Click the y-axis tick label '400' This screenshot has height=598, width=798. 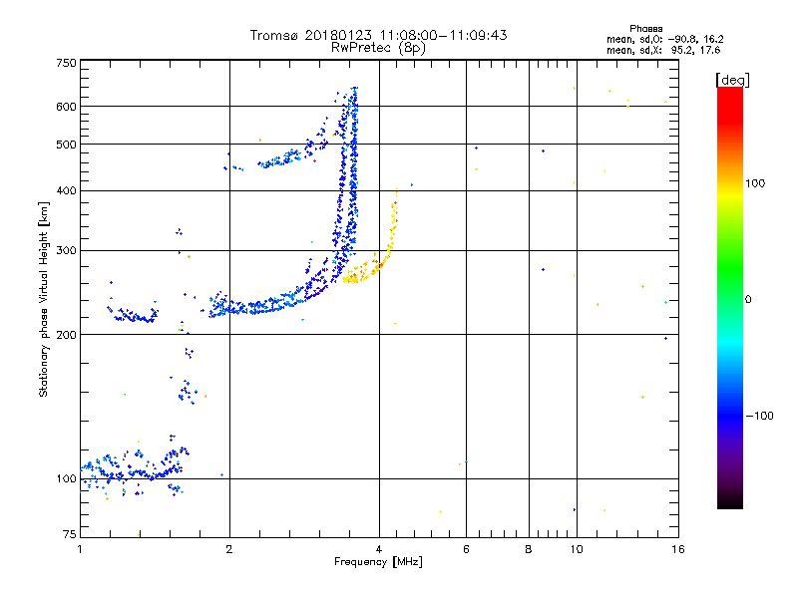click(x=66, y=191)
